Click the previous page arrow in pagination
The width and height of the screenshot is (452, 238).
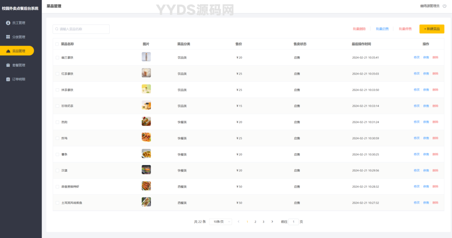click(238, 222)
